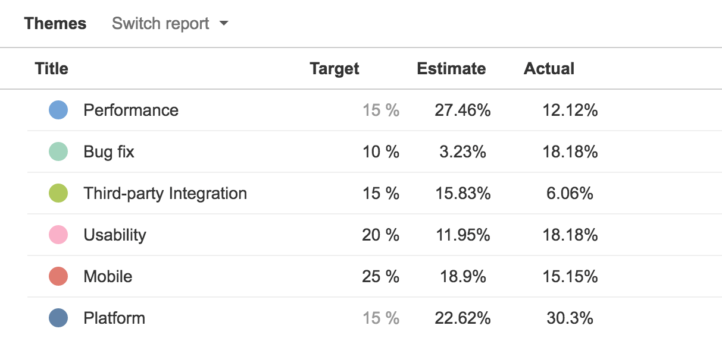This screenshot has width=722, height=338.
Task: Click the Actual column header
Action: pyautogui.click(x=549, y=68)
